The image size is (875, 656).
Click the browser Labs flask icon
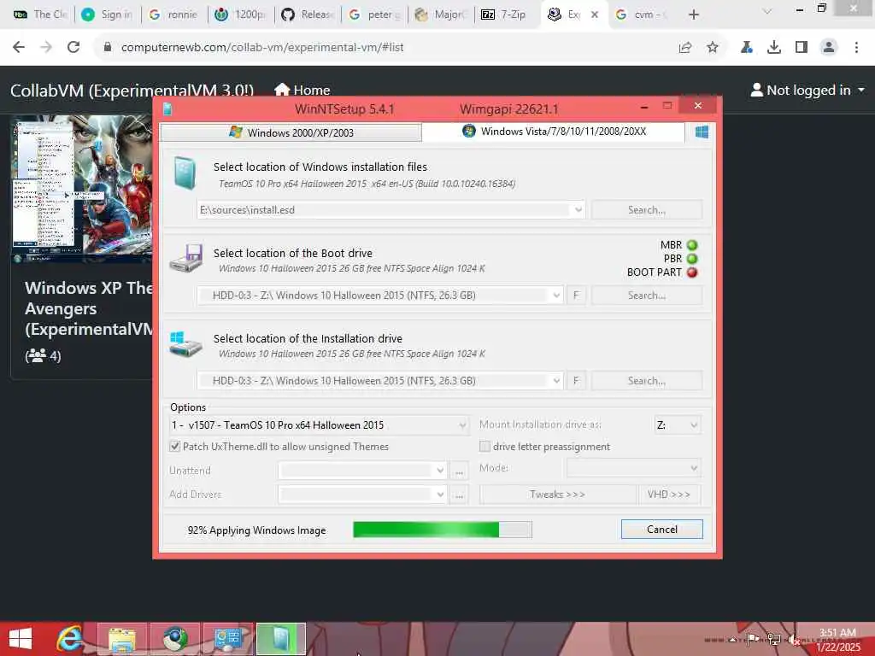746,48
